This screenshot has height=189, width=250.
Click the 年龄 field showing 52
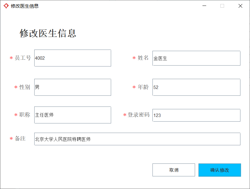(196, 87)
